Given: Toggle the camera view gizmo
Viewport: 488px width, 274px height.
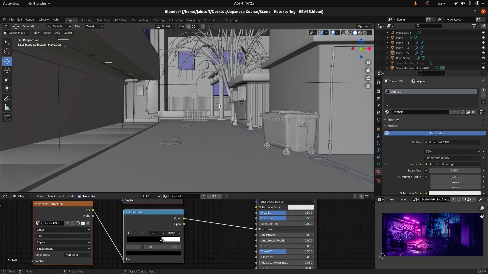Looking at the screenshot, I should point(368,78).
